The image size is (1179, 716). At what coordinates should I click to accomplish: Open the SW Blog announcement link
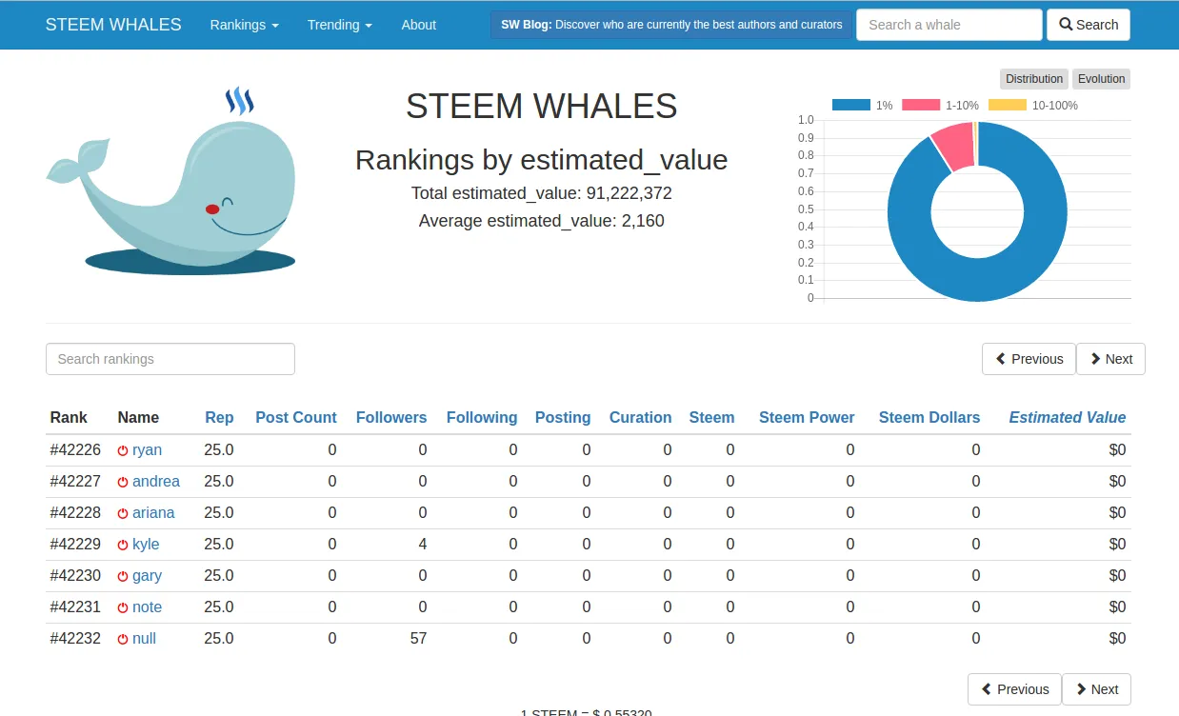[x=671, y=25]
